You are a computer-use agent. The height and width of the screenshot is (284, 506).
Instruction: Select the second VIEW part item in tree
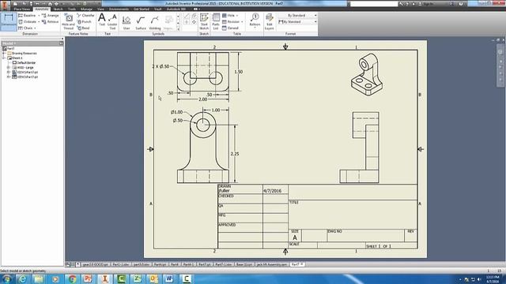pyautogui.click(x=25, y=77)
